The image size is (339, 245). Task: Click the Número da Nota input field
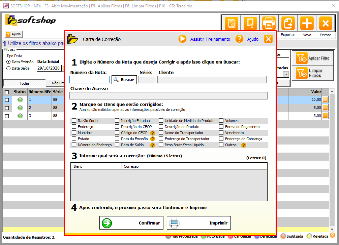(x=89, y=80)
